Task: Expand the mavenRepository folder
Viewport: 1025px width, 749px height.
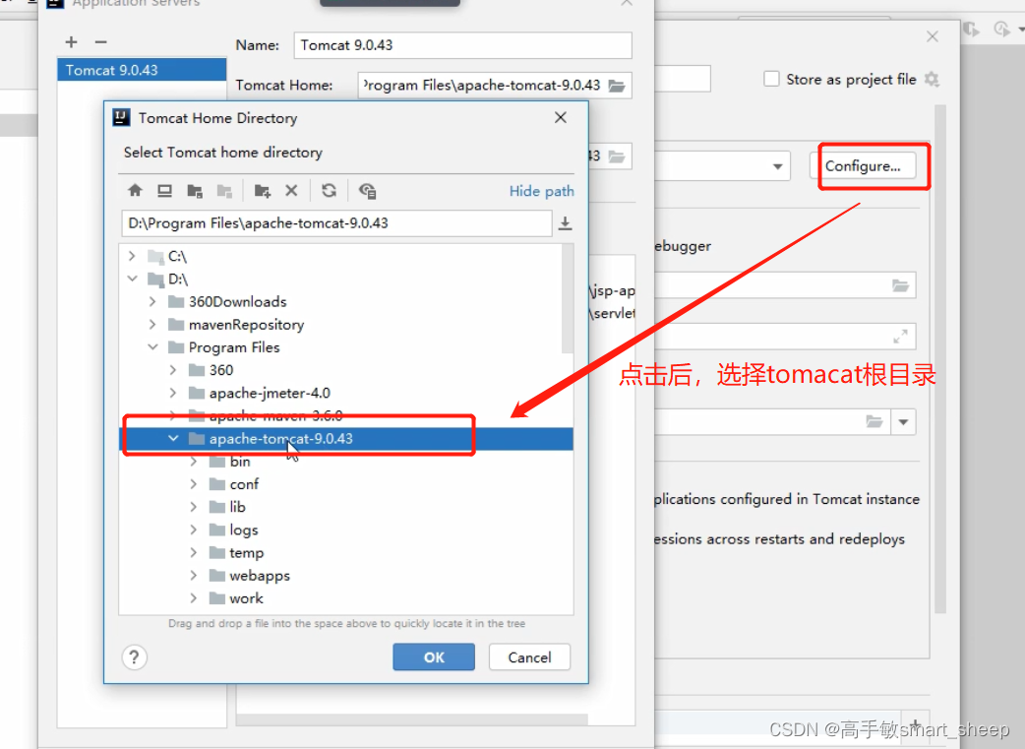Action: (152, 325)
